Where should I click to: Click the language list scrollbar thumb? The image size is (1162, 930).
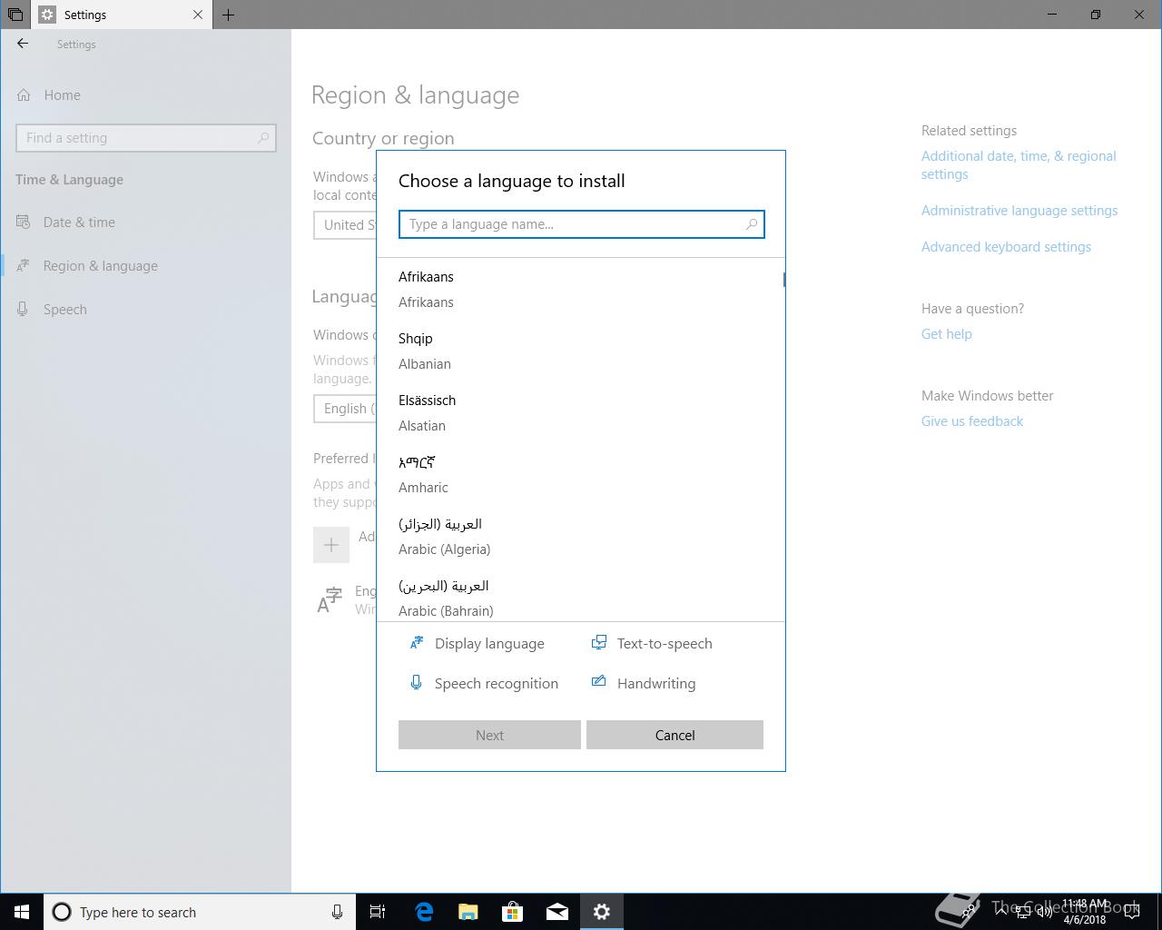tap(783, 280)
